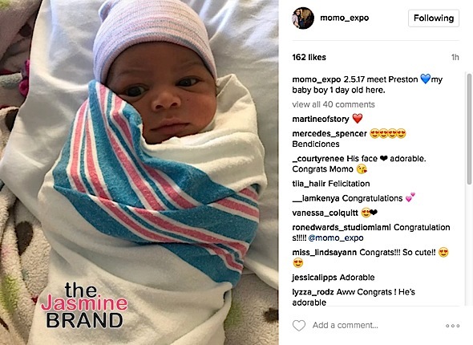This screenshot has width=473, height=345.
Task: Click the @momo_expo mention link
Action: pos(336,237)
